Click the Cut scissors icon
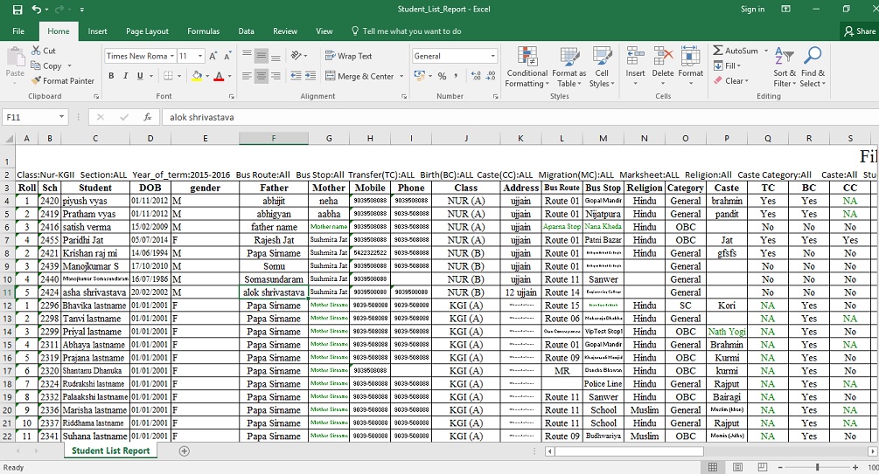This screenshot has height=474, width=879. pos(36,51)
